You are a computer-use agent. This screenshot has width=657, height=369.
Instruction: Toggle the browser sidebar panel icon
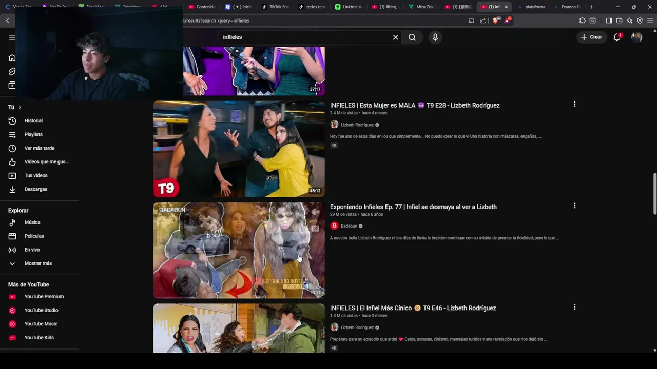tap(609, 20)
